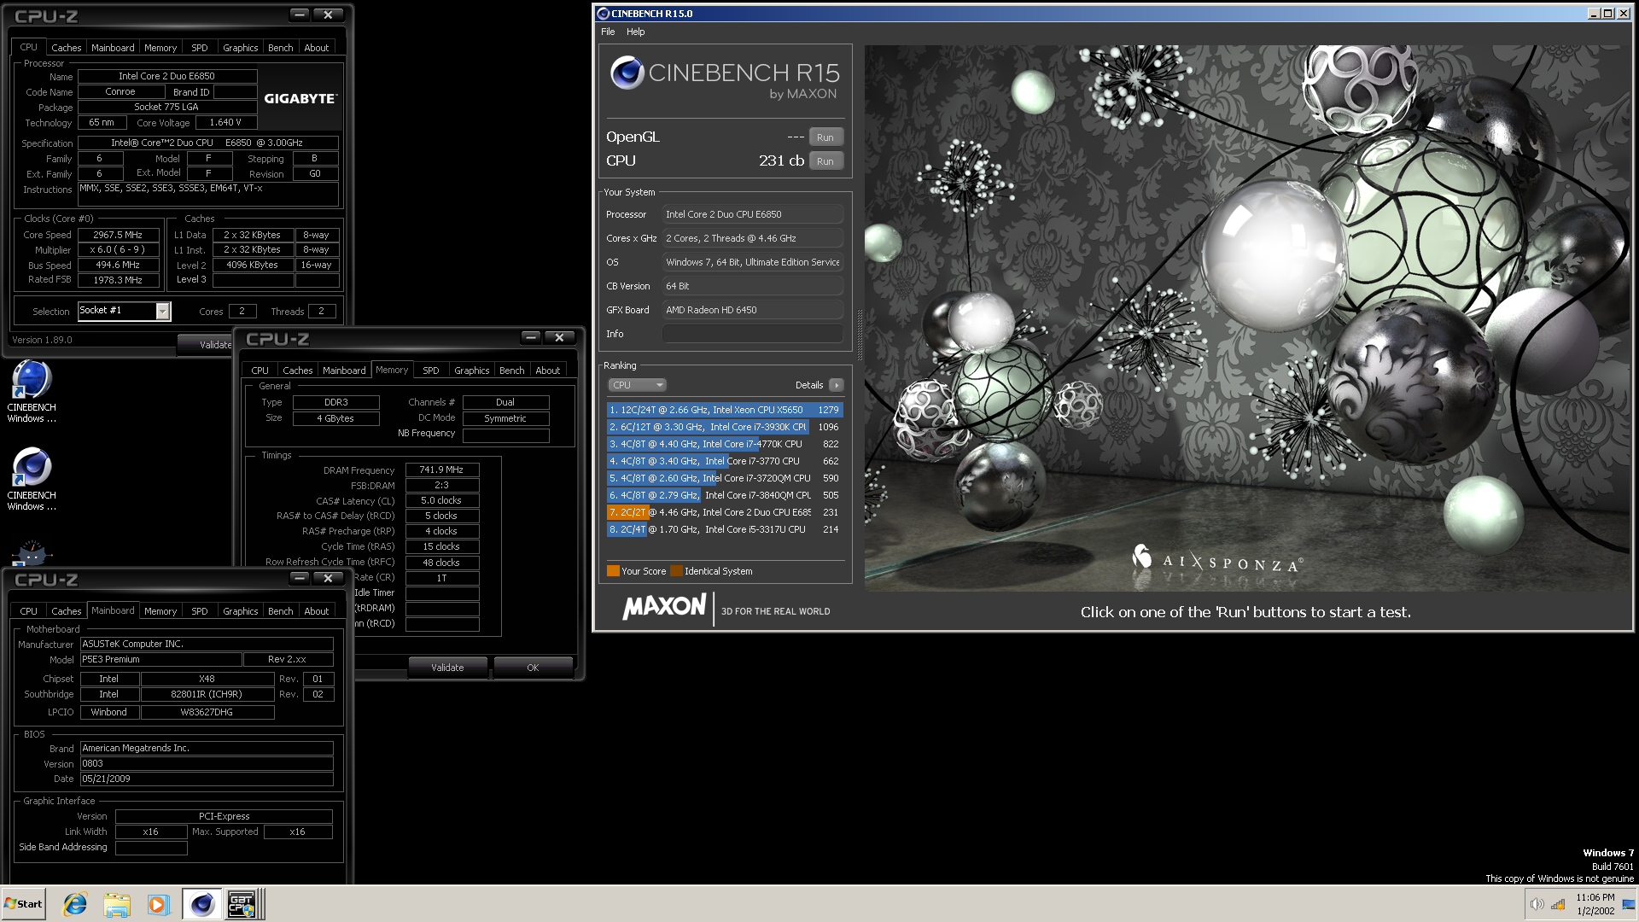The image size is (1639, 922).
Task: Open the CPU ranking type dropdown
Action: click(637, 385)
